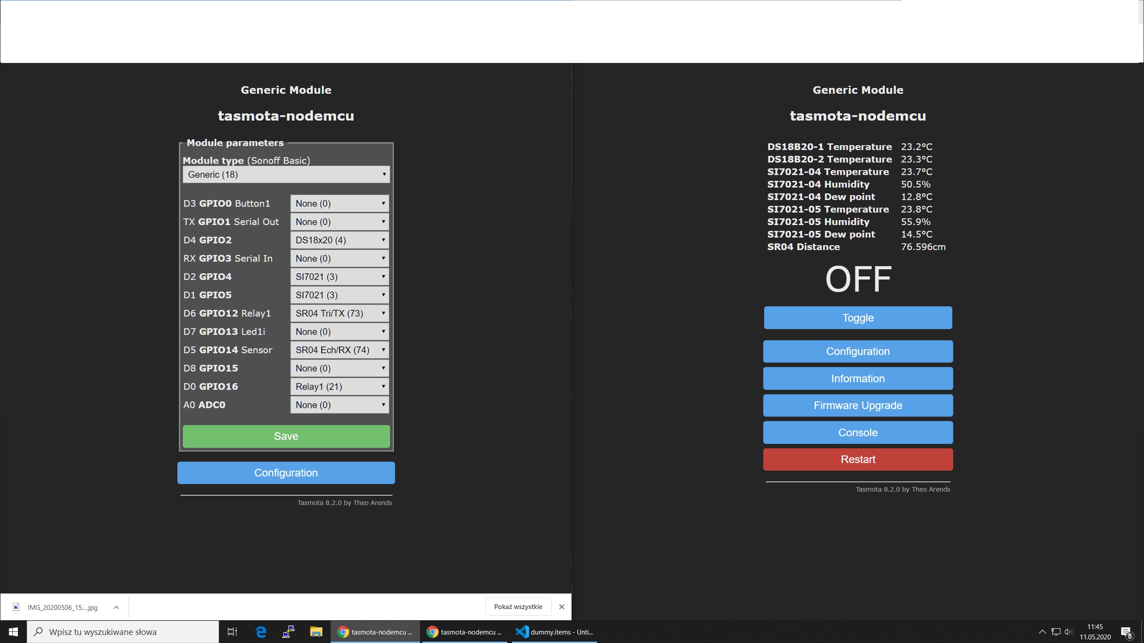Toggle the relay with Toggle button
This screenshot has width=1144, height=643.
[x=858, y=318]
